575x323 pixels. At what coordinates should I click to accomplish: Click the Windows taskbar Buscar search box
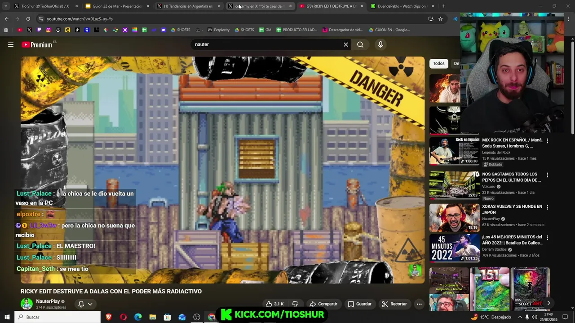tap(58, 317)
